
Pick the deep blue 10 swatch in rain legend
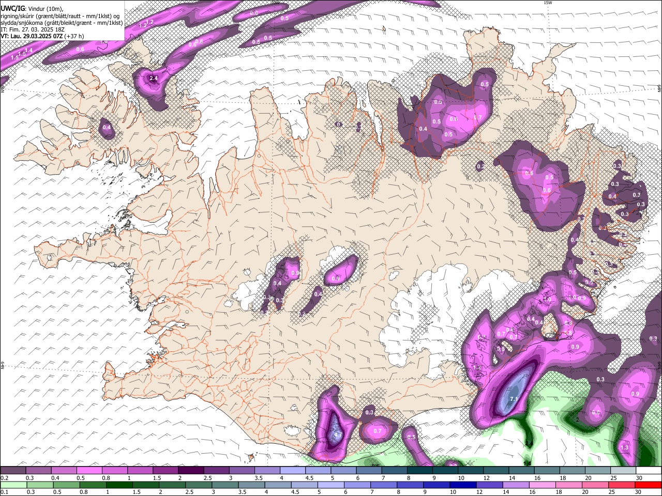[x=462, y=485]
